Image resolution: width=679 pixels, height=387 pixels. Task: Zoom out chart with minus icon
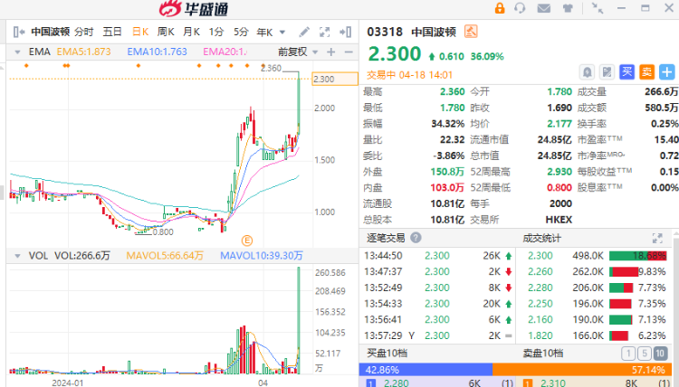point(349,52)
